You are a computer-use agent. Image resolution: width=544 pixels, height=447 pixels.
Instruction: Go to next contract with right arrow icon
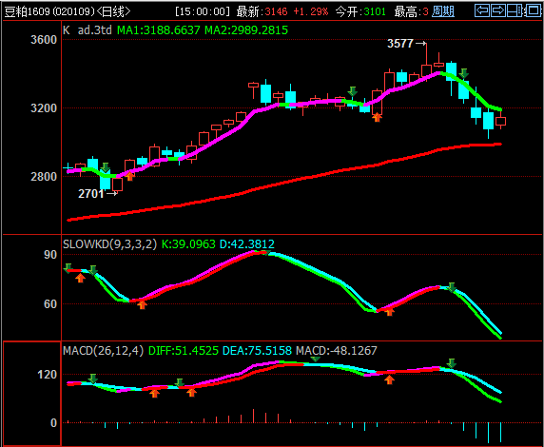[498, 10]
